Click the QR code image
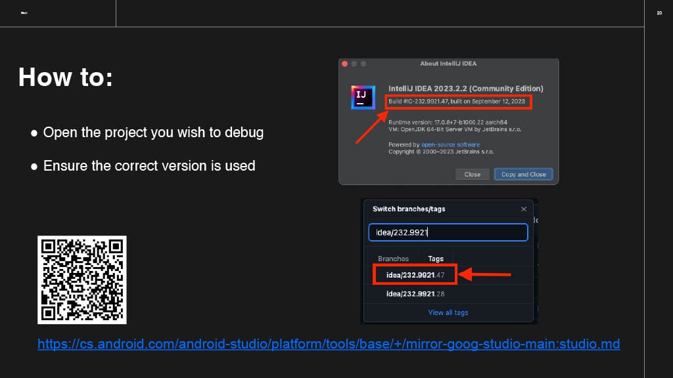 (x=82, y=280)
